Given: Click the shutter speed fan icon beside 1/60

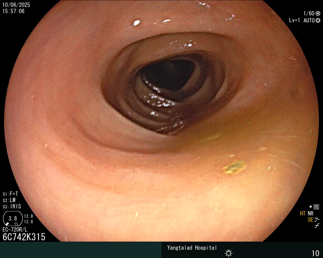Looking at the screenshot, I should point(318,13).
